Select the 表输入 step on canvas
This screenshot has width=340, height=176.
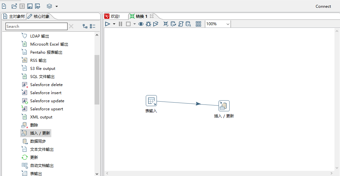(151, 101)
